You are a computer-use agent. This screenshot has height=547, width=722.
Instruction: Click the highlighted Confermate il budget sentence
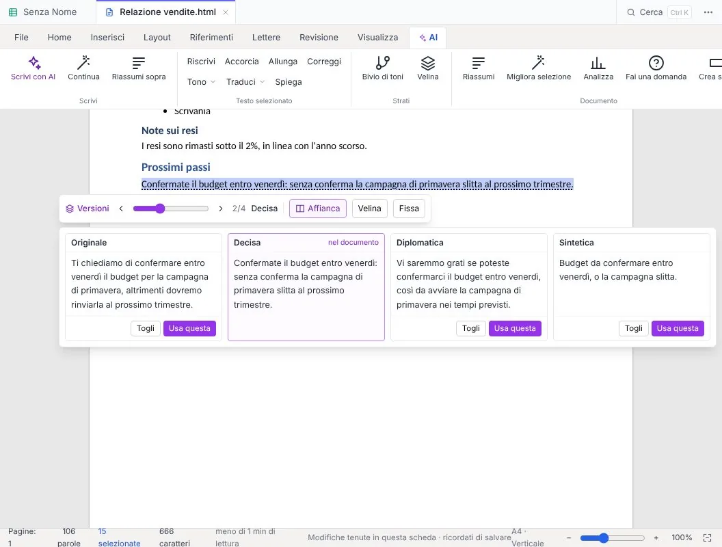pyautogui.click(x=358, y=184)
